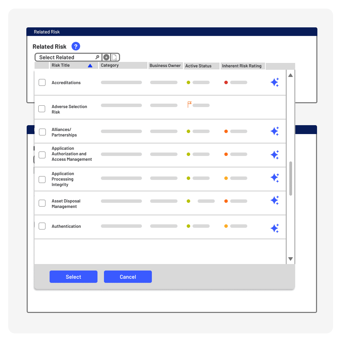Sort by Category column header
Screen dimensions: 342x342
(123, 65)
